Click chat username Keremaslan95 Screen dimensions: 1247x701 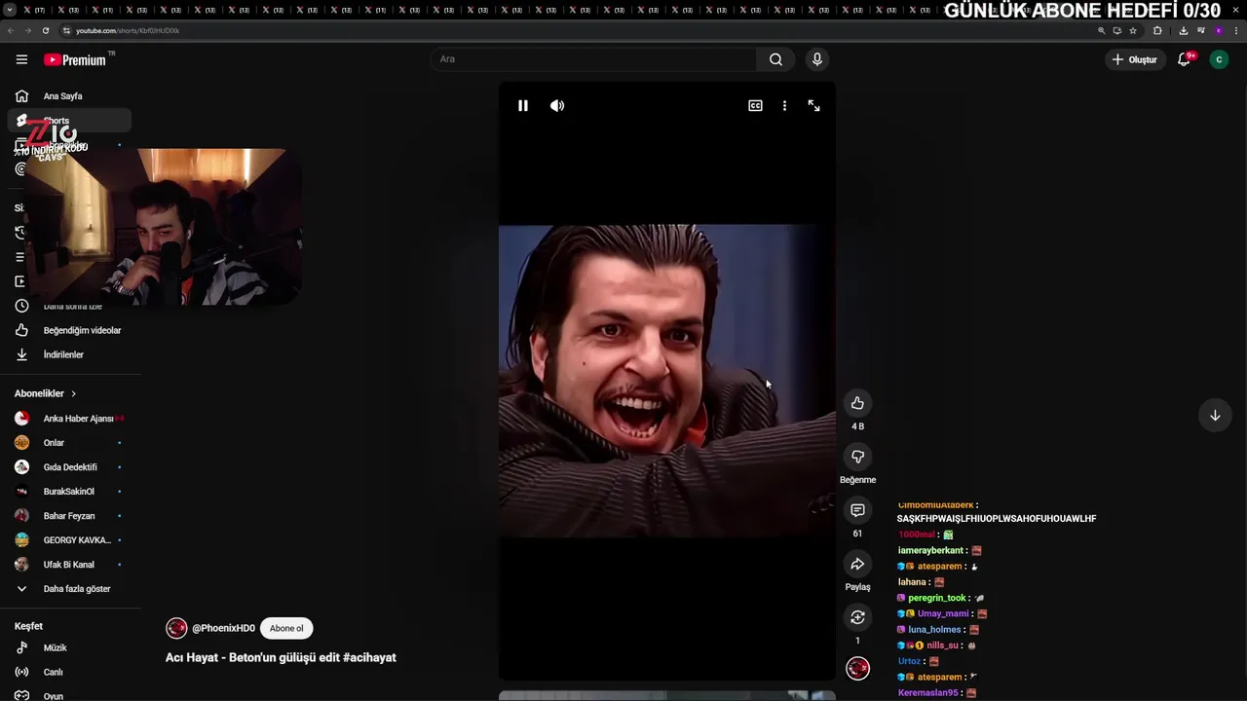(x=928, y=693)
